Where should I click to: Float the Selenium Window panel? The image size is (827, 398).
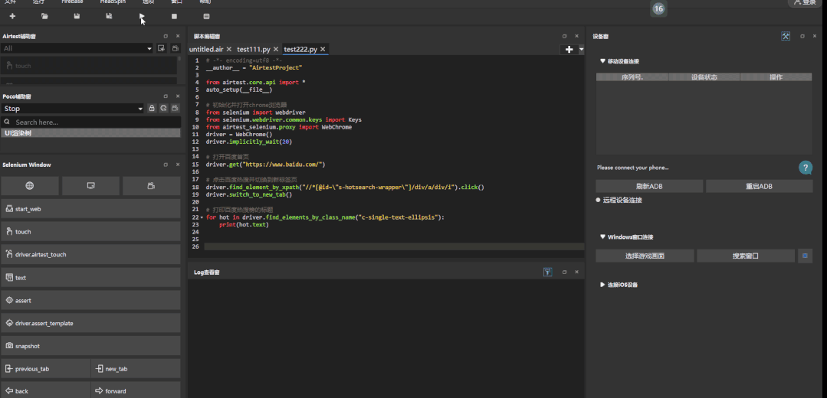coord(166,165)
